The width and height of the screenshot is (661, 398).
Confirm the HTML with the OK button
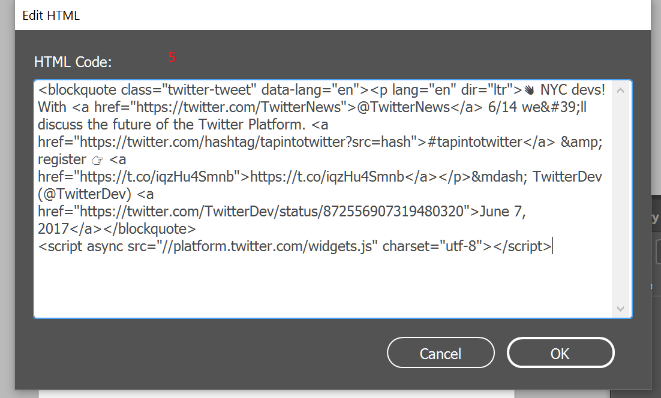click(x=560, y=353)
